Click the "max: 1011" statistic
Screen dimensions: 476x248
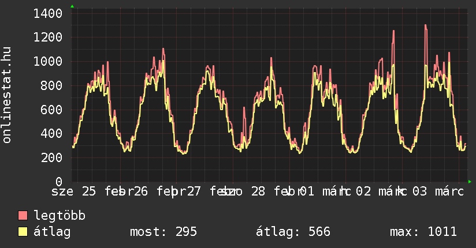(x=423, y=232)
